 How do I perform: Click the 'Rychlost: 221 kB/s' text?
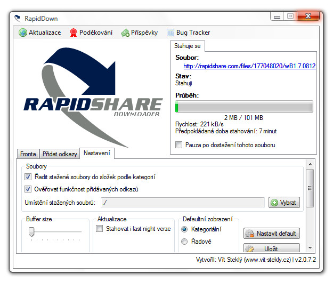tap(199, 124)
